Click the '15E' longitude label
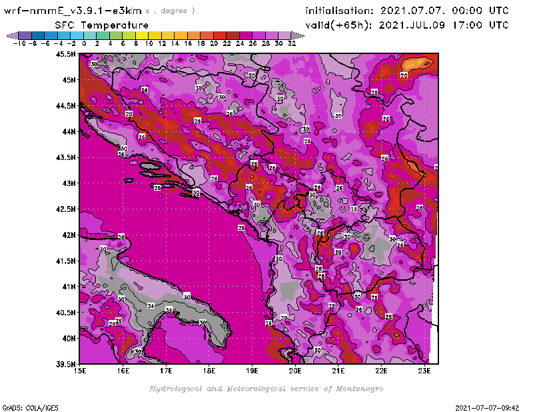533x412 pixels. (x=80, y=371)
